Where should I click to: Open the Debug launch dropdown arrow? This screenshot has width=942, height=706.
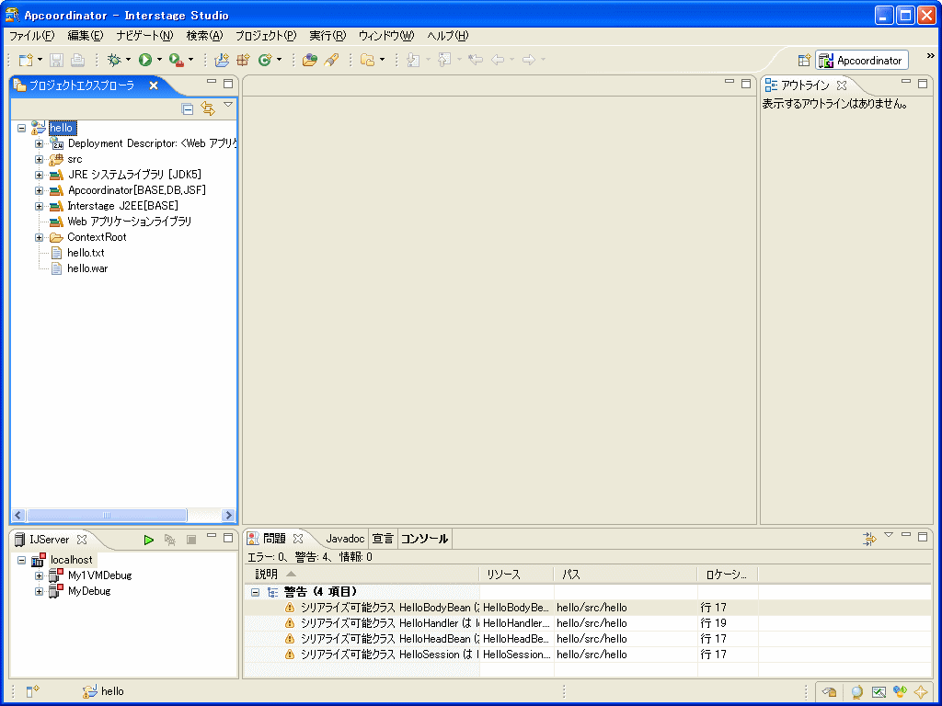click(x=128, y=60)
